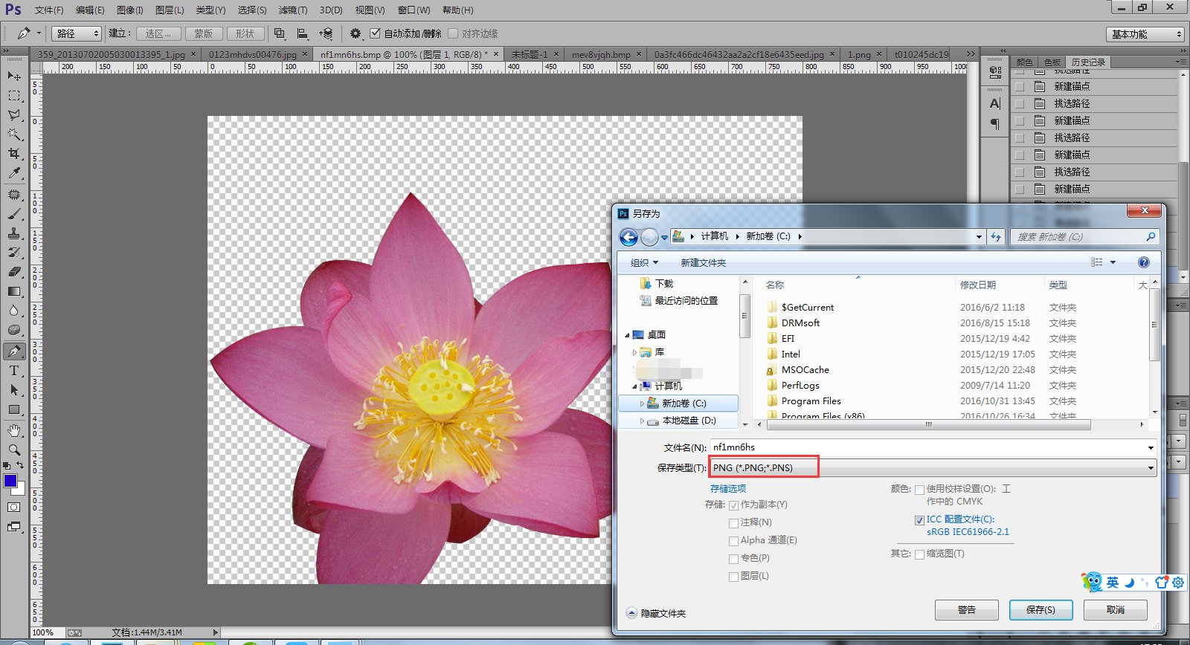Open the 滤镜(T) menu
This screenshot has width=1190, height=645.
point(292,10)
